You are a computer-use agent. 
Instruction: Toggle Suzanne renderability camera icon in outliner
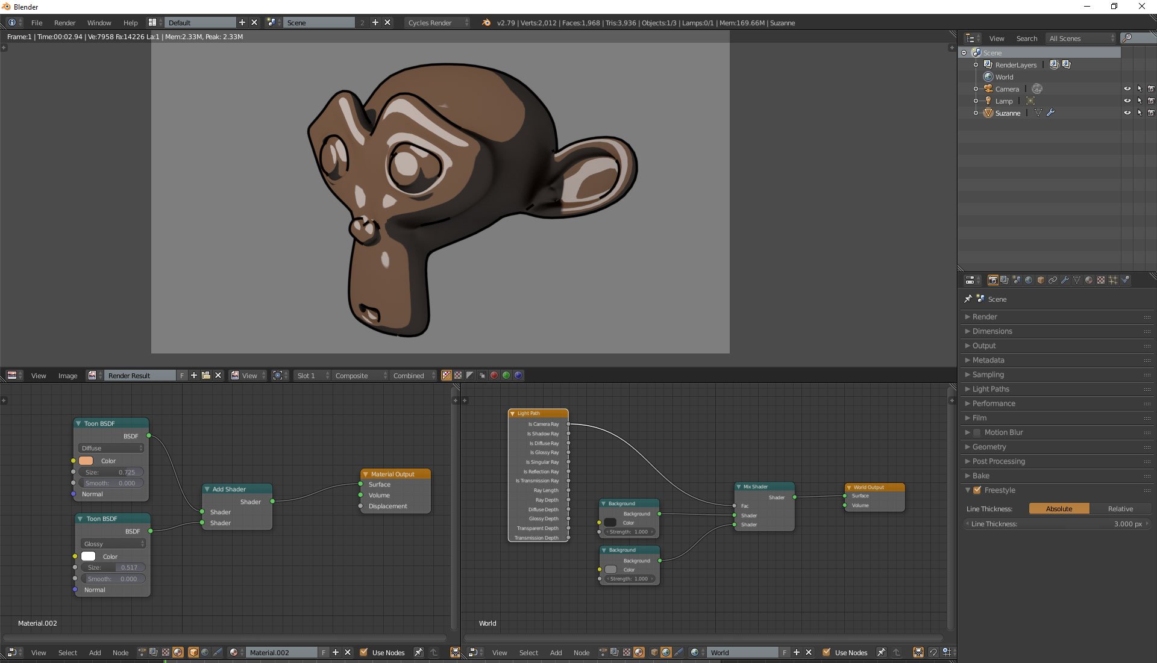click(1151, 113)
